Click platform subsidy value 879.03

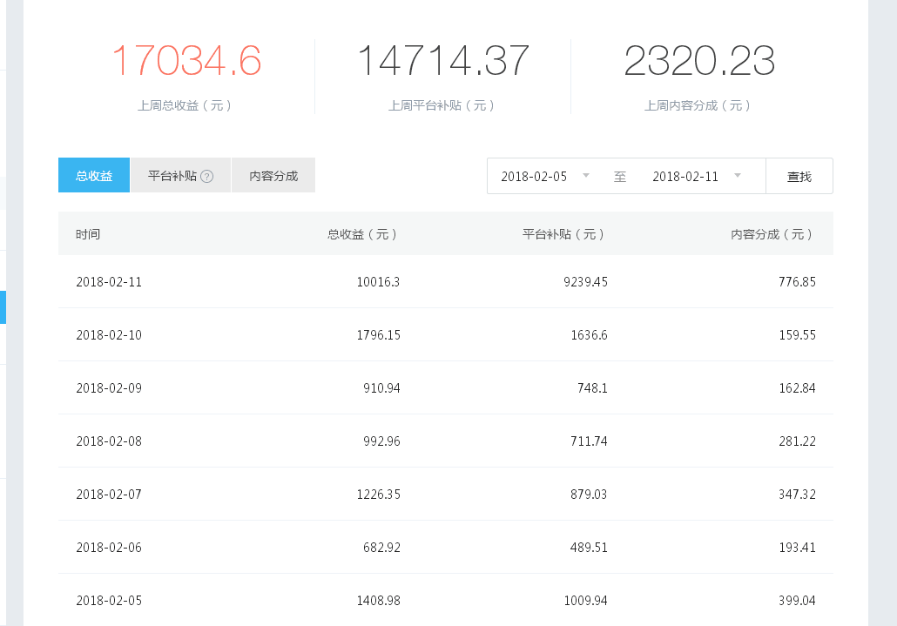[x=589, y=495]
